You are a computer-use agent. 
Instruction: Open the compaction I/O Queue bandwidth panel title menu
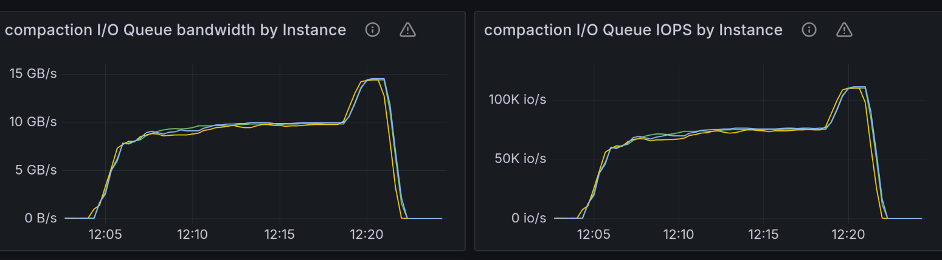pos(175,30)
